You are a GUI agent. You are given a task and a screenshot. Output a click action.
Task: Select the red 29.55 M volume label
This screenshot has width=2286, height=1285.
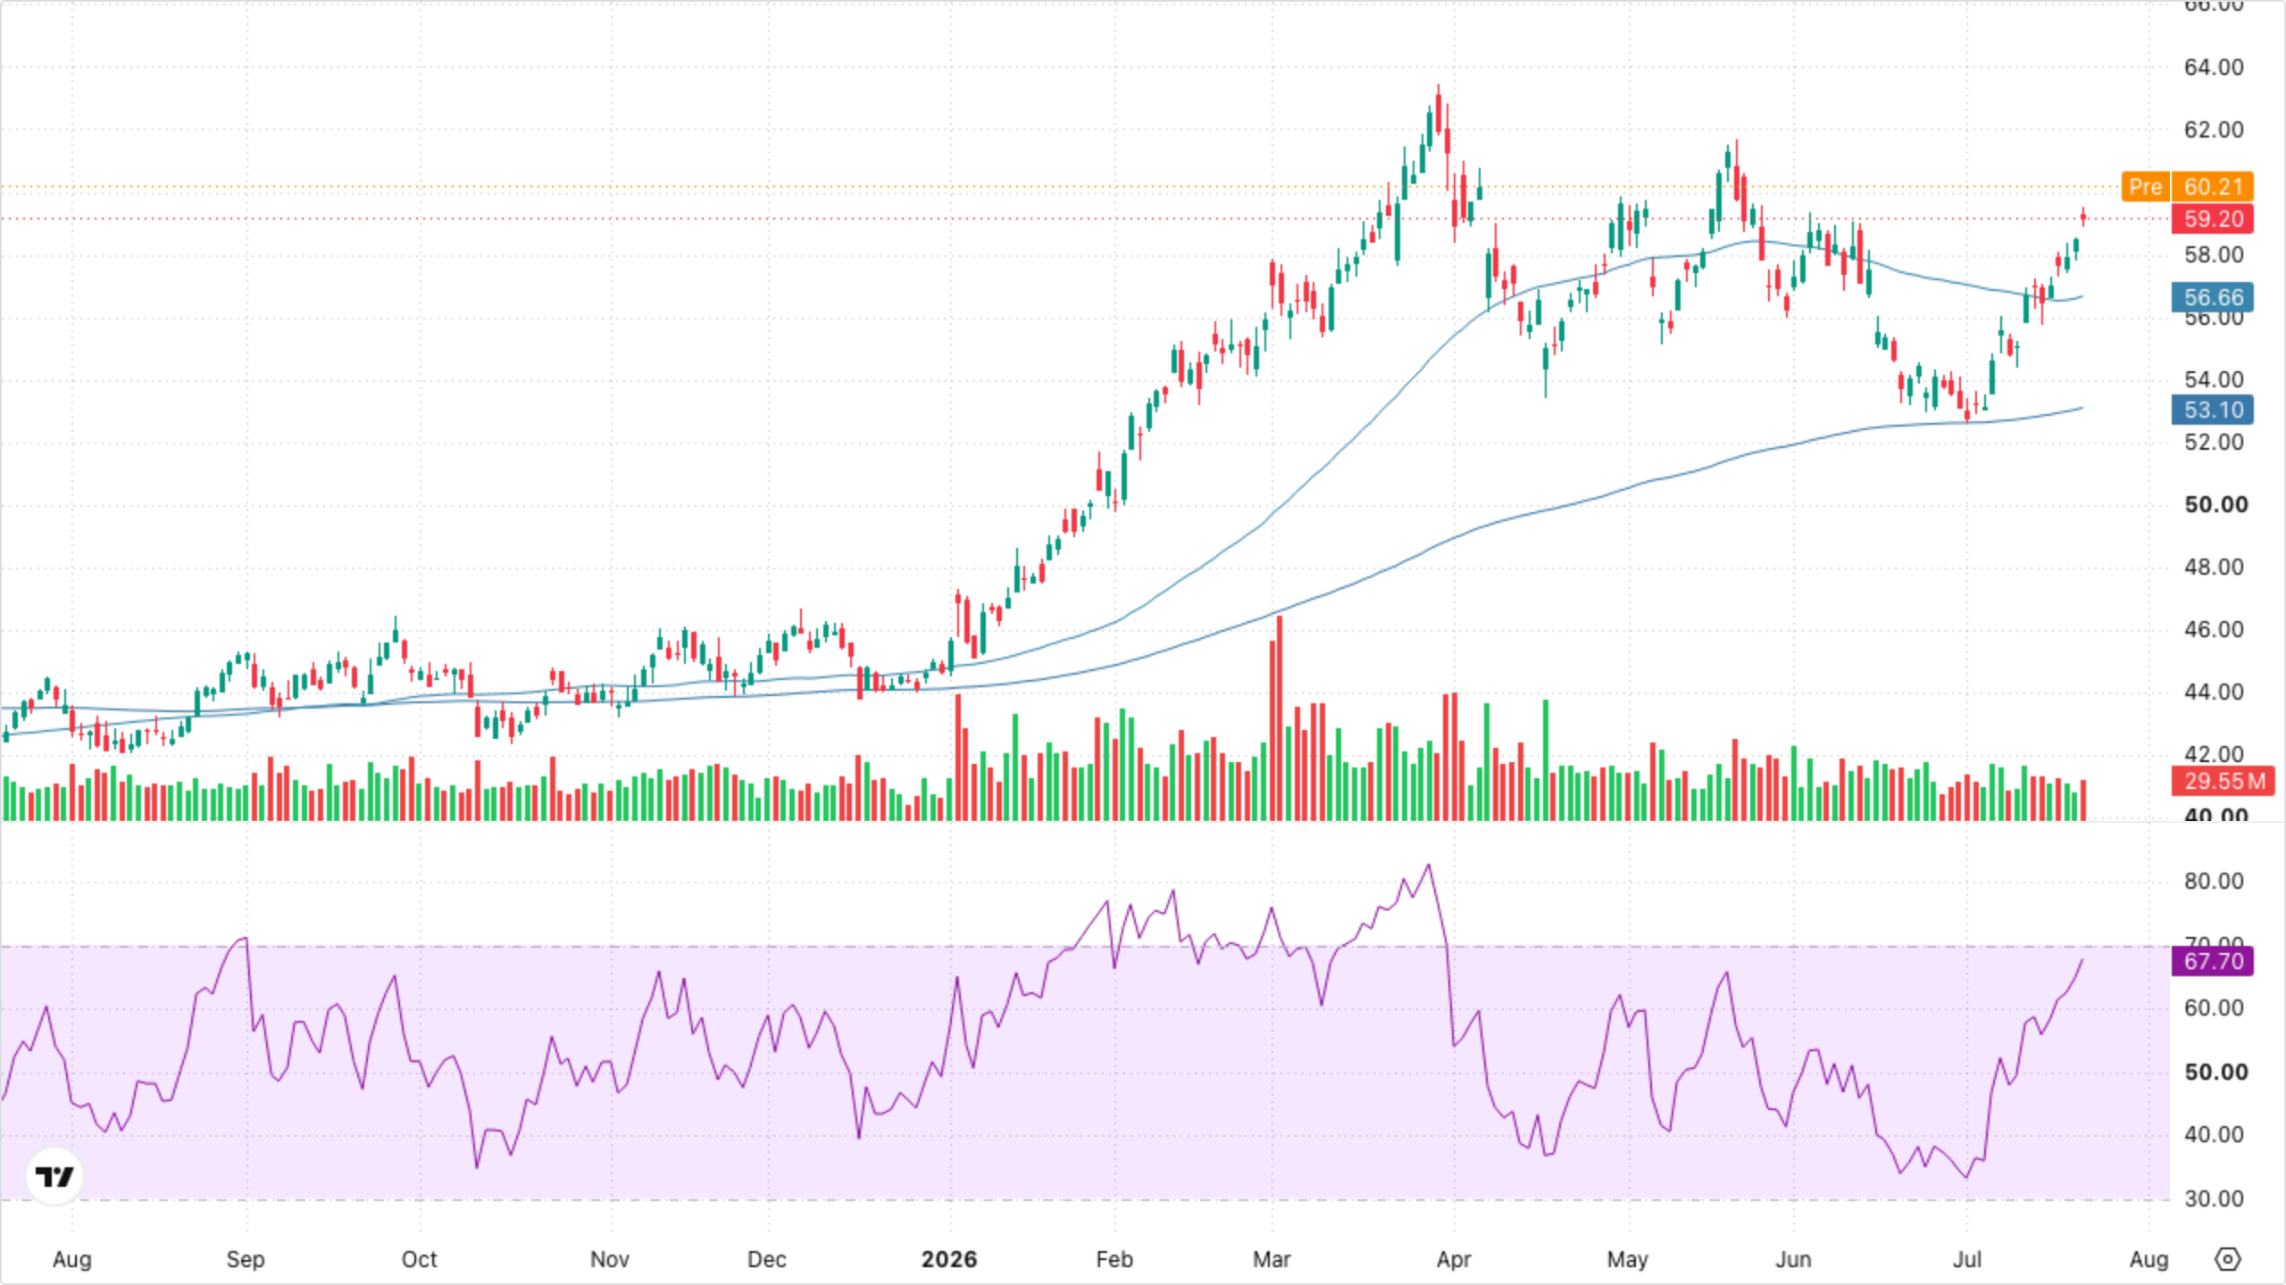2223,781
